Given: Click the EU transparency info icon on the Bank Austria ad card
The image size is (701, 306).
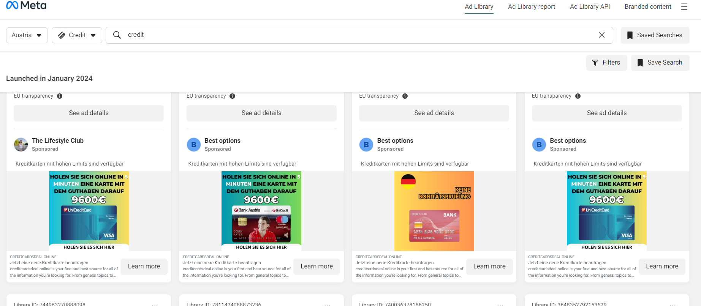Looking at the screenshot, I should click(233, 96).
